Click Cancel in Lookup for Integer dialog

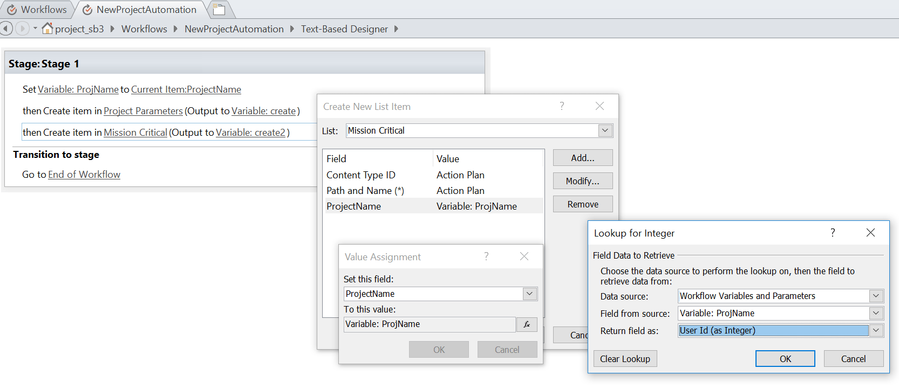pos(854,359)
